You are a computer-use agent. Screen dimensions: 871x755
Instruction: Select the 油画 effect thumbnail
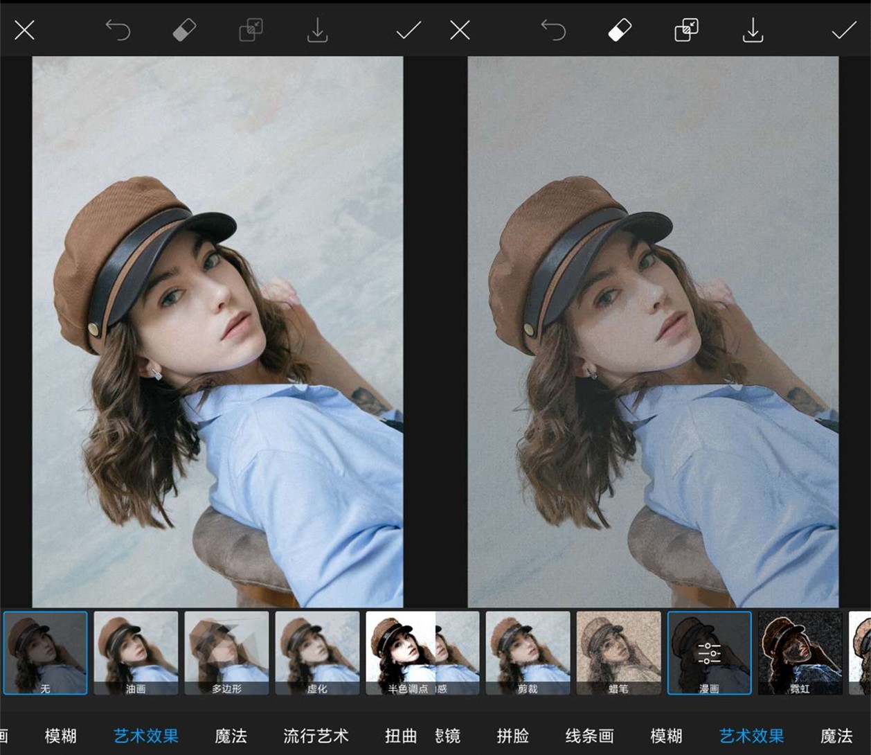[x=136, y=652]
